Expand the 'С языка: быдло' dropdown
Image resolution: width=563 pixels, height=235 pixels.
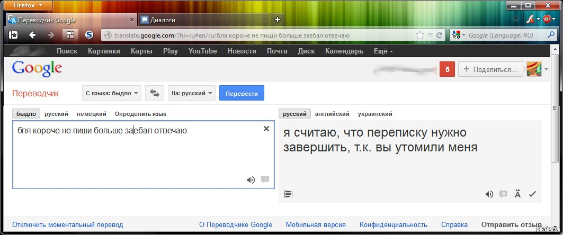(x=111, y=93)
